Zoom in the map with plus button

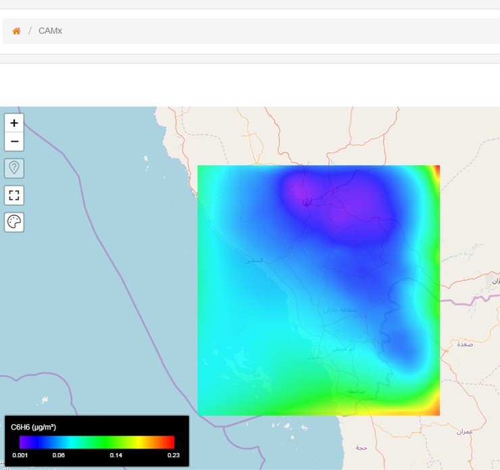pyautogui.click(x=14, y=123)
